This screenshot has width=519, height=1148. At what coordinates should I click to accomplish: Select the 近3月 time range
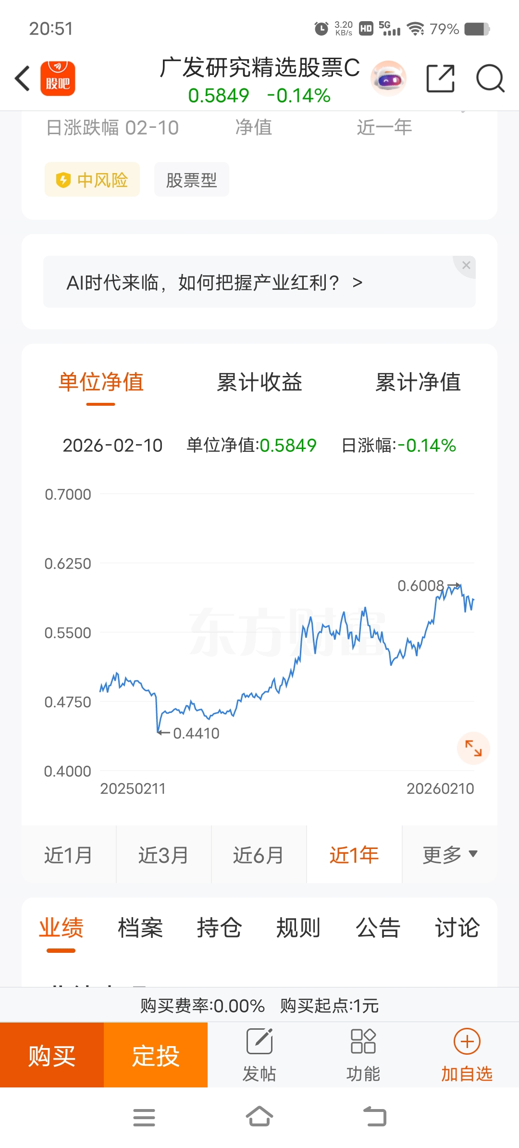click(x=163, y=855)
